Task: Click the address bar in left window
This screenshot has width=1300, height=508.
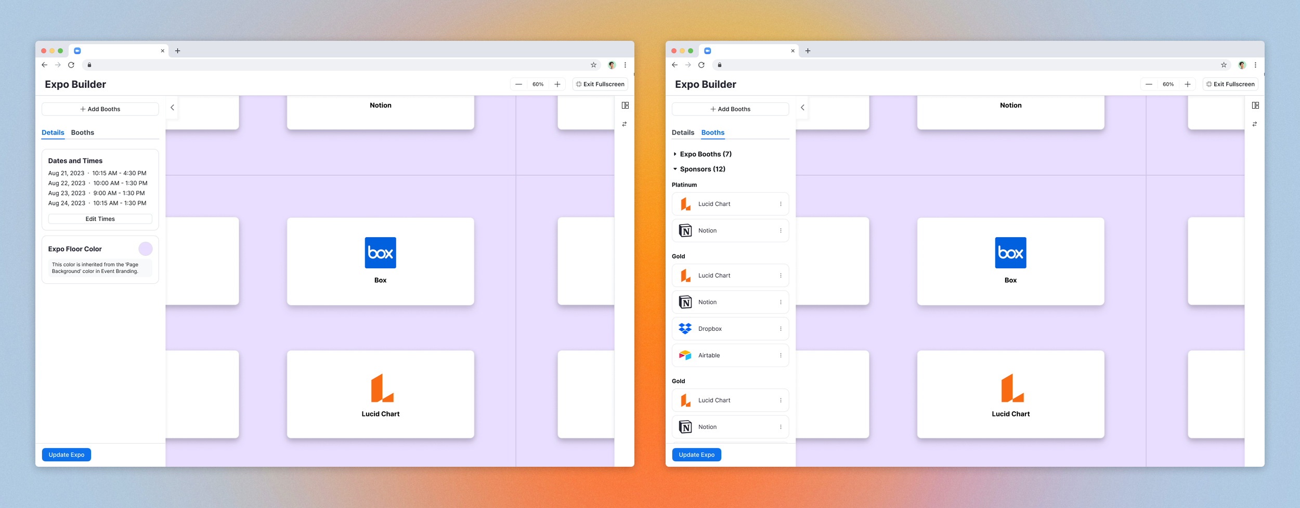Action: (341, 65)
